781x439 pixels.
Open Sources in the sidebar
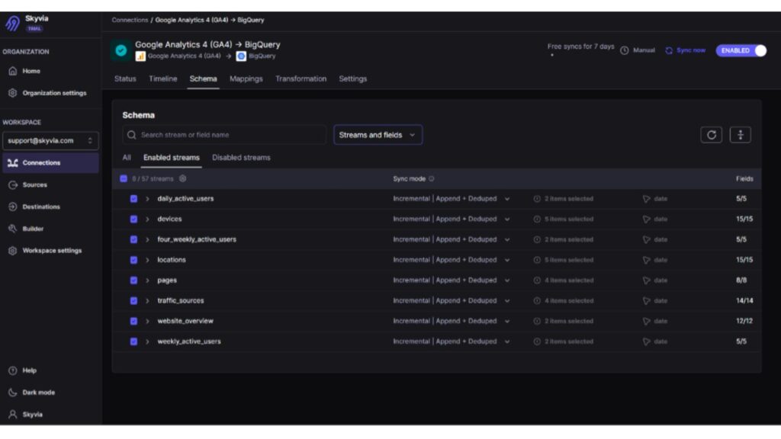coord(27,184)
